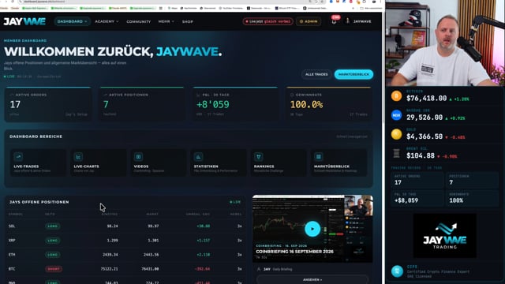Click the +8'059 P&L value

[213, 105]
